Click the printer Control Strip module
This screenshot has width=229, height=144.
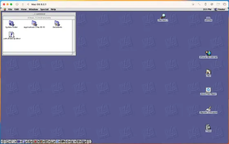(52, 141)
